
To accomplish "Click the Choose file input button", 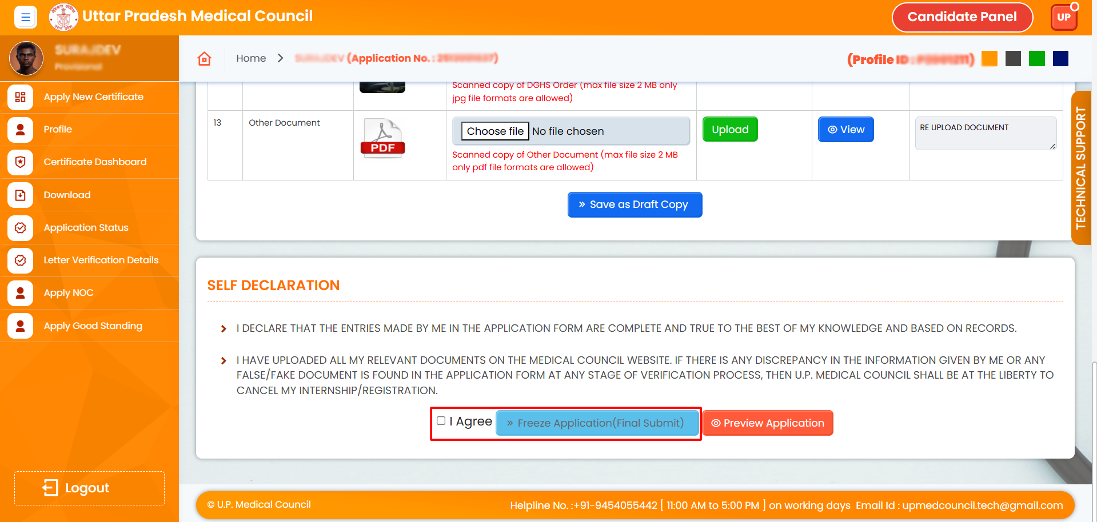I will pos(495,131).
